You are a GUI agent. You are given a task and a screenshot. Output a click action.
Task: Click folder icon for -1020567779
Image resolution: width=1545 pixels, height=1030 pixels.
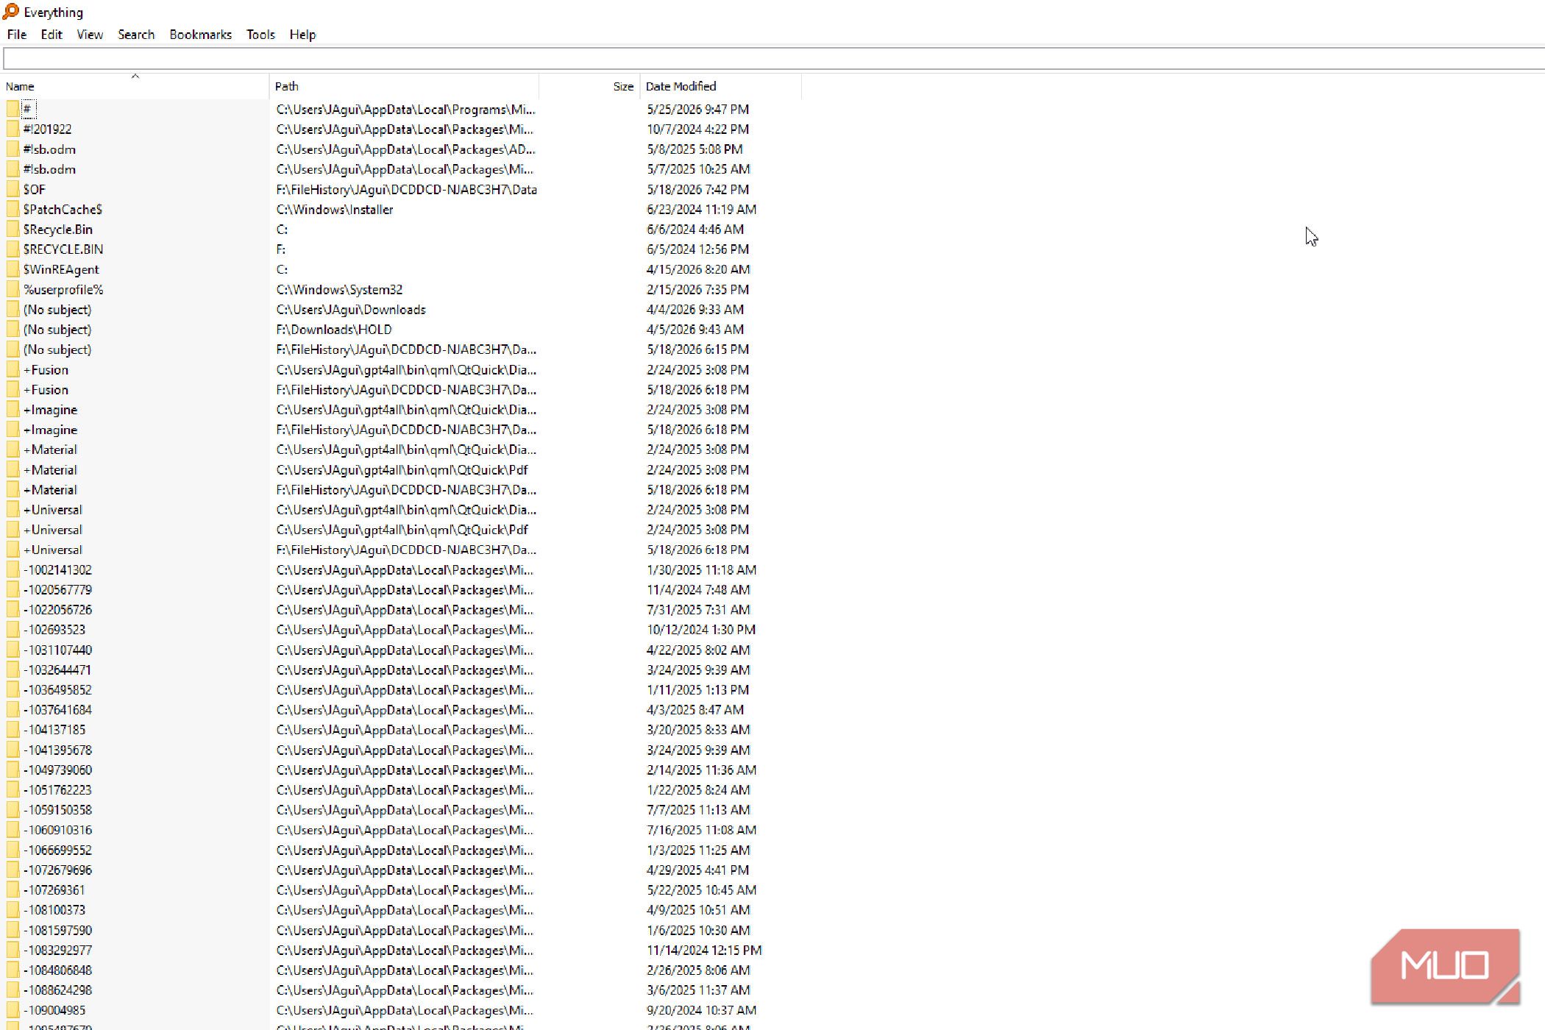click(x=13, y=589)
